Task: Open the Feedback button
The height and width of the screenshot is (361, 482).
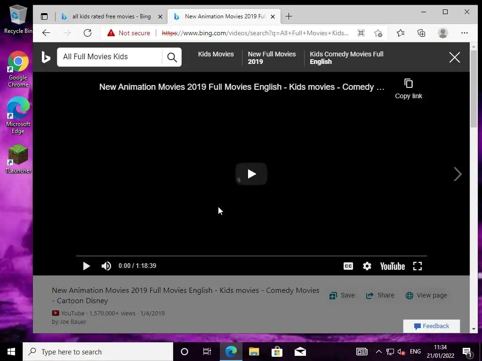Action: (x=431, y=326)
